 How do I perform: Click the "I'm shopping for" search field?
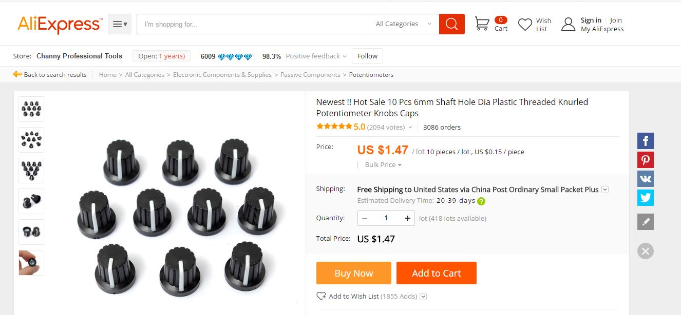point(252,24)
